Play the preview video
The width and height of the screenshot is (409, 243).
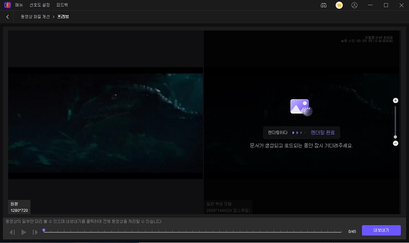pos(24,232)
